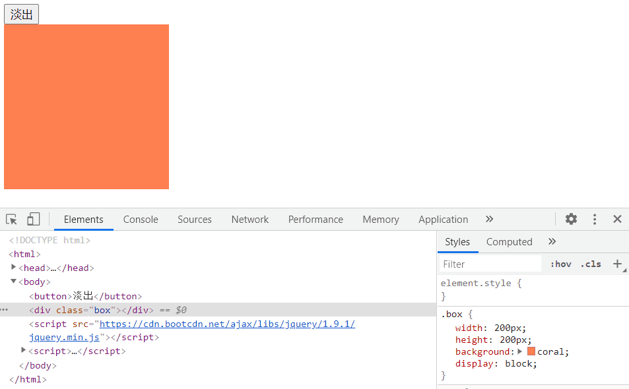Open the Network tab
This screenshot has width=629, height=389.
[x=249, y=220]
